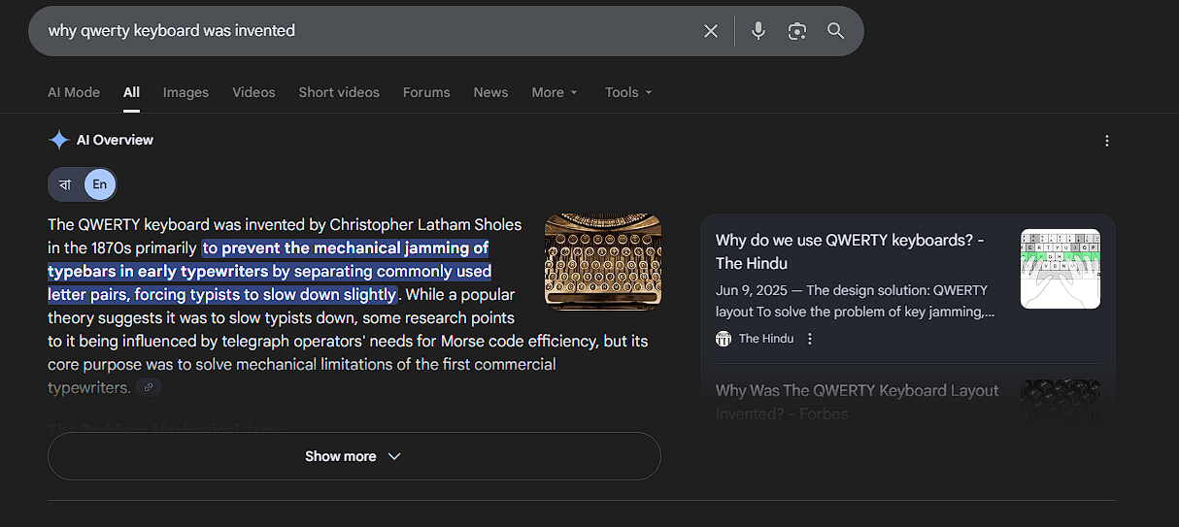
Task: Click the vintage typewriter thumbnail image
Action: [x=603, y=261]
